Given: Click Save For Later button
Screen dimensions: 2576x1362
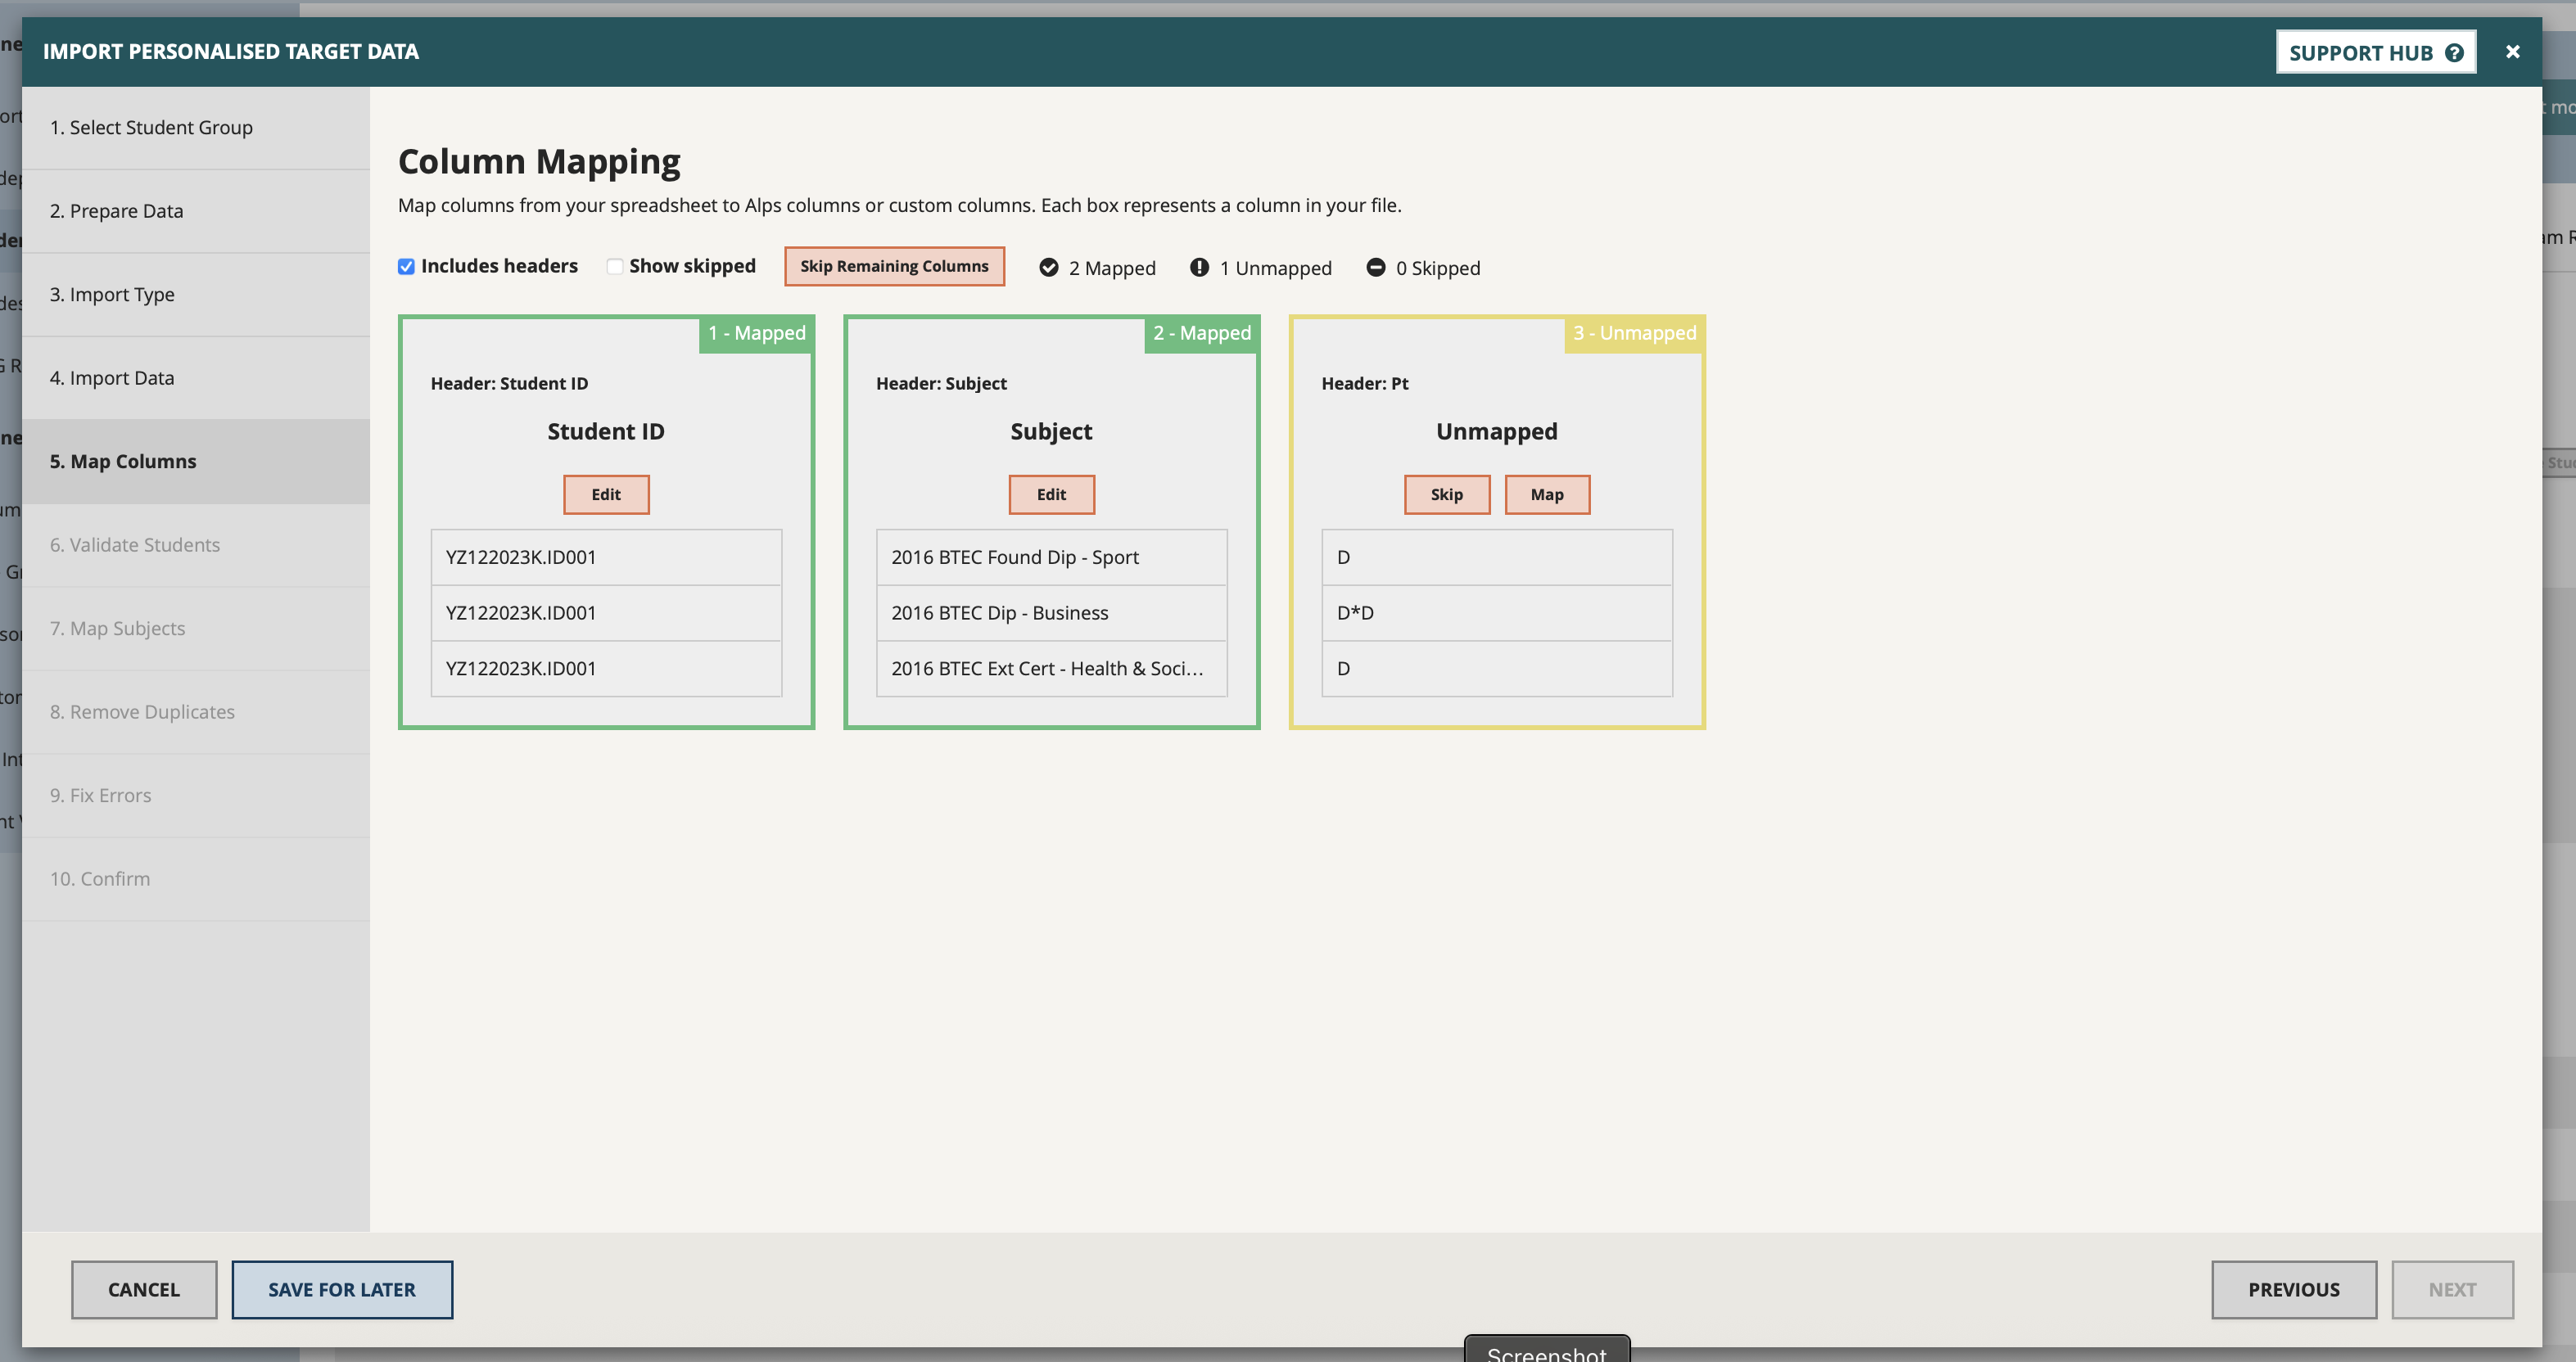Looking at the screenshot, I should point(342,1290).
